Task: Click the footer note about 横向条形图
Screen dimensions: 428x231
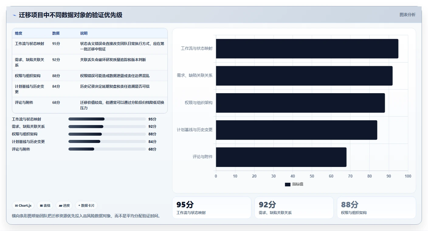Action: click(x=86, y=216)
